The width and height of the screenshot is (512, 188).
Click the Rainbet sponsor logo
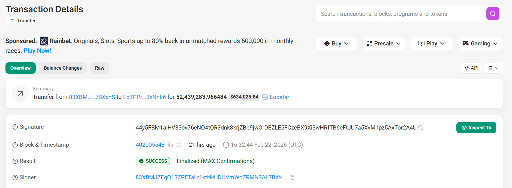[x=44, y=41]
